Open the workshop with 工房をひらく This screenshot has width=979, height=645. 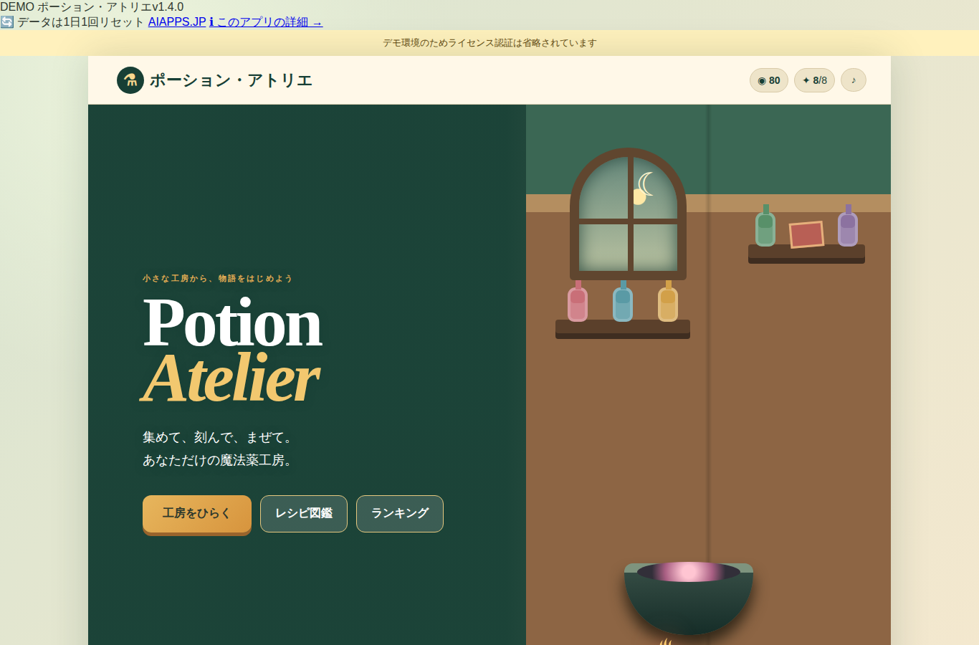point(197,513)
